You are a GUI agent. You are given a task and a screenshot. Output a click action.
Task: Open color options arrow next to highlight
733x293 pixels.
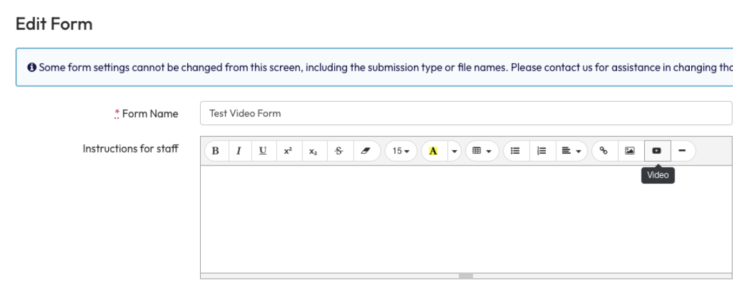pyautogui.click(x=454, y=151)
